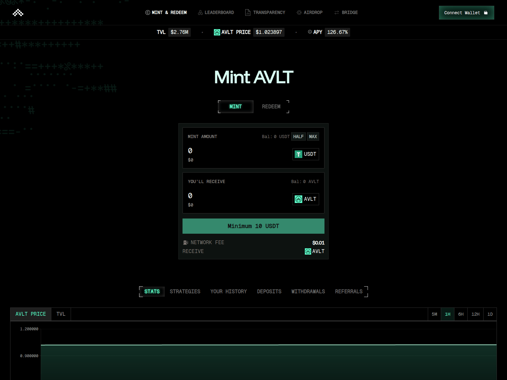Set chart interval to 1H

(x=448, y=314)
